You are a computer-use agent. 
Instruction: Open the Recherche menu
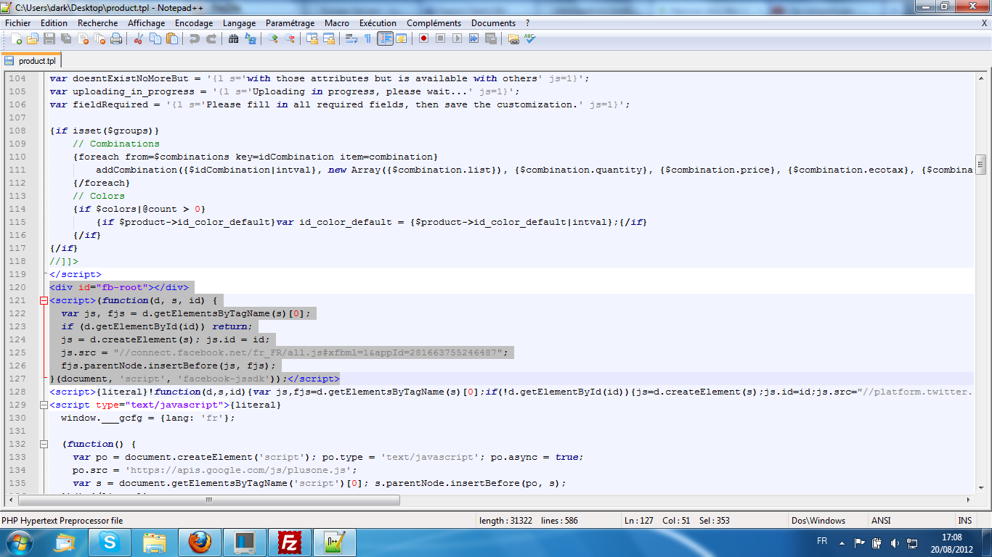click(x=98, y=23)
